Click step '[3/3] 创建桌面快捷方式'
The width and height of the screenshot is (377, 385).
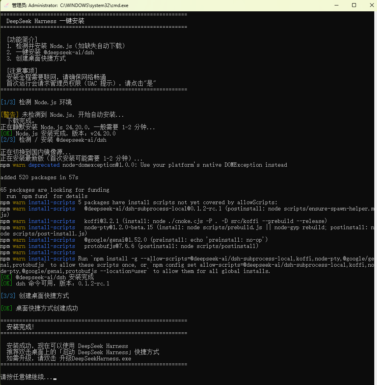click(x=35, y=296)
